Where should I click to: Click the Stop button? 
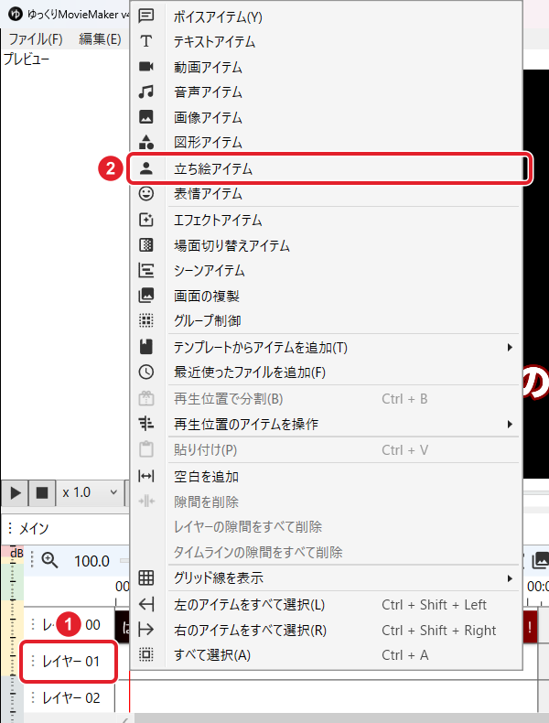pyautogui.click(x=42, y=493)
